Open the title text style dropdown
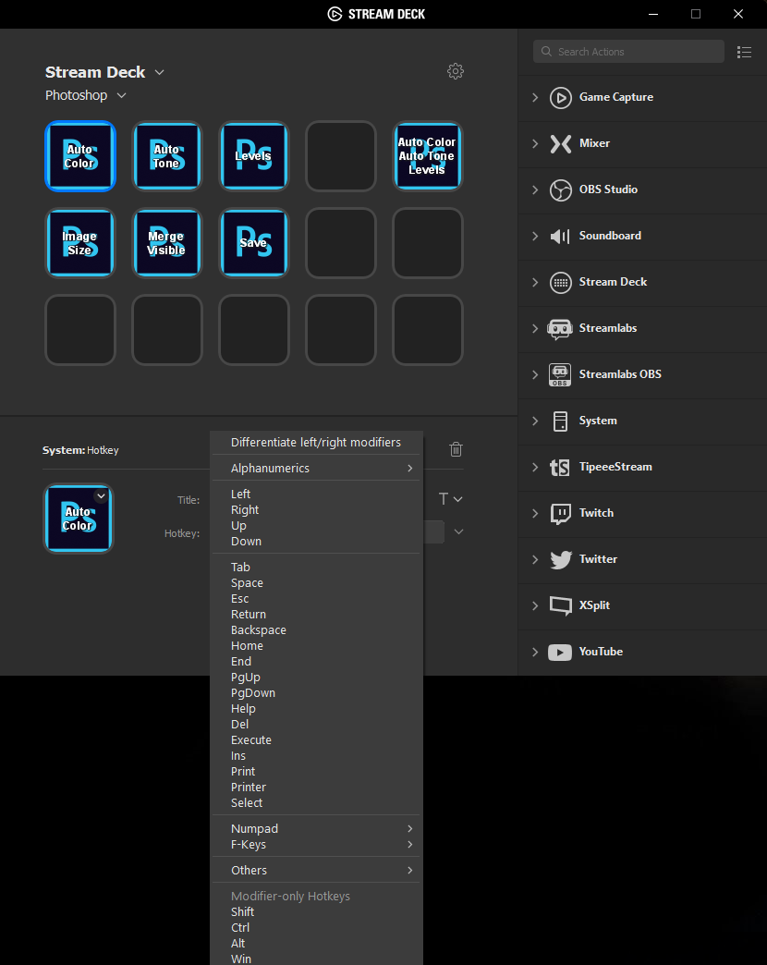Screen dimensions: 767x965 tap(450, 499)
